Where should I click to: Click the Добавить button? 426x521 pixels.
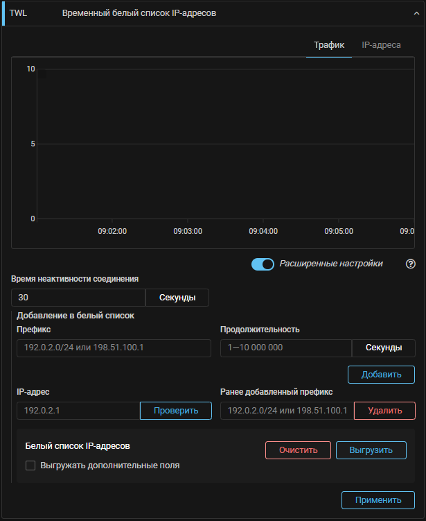click(x=381, y=375)
